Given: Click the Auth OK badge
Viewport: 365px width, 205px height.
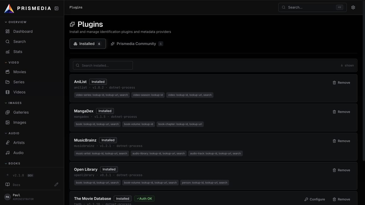Looking at the screenshot, I should pyautogui.click(x=144, y=198).
